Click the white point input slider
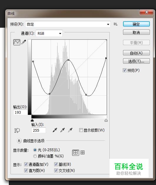 click(106, 120)
